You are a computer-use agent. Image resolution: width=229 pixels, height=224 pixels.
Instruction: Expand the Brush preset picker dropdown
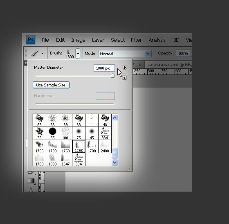tap(78, 54)
